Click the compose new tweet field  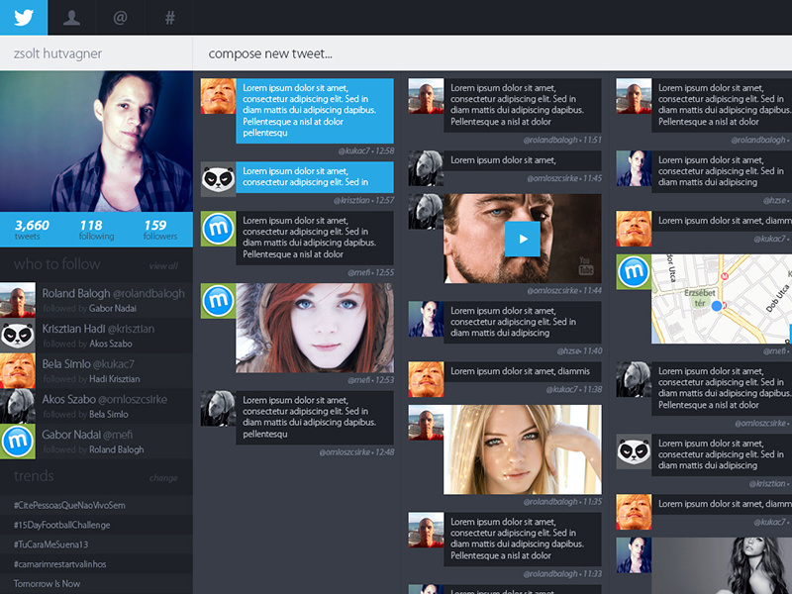coord(492,53)
